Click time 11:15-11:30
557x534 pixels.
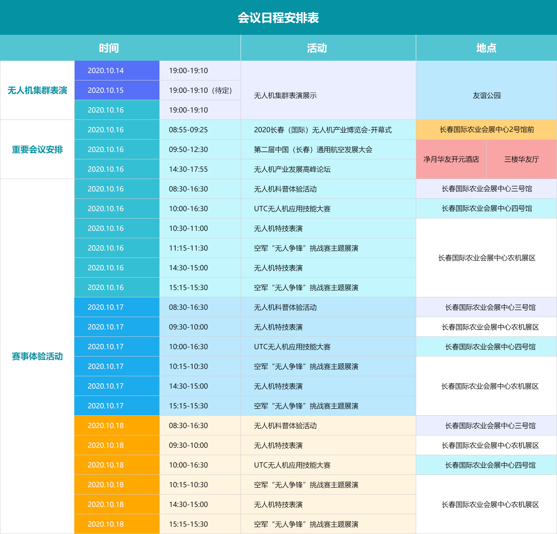[200, 248]
